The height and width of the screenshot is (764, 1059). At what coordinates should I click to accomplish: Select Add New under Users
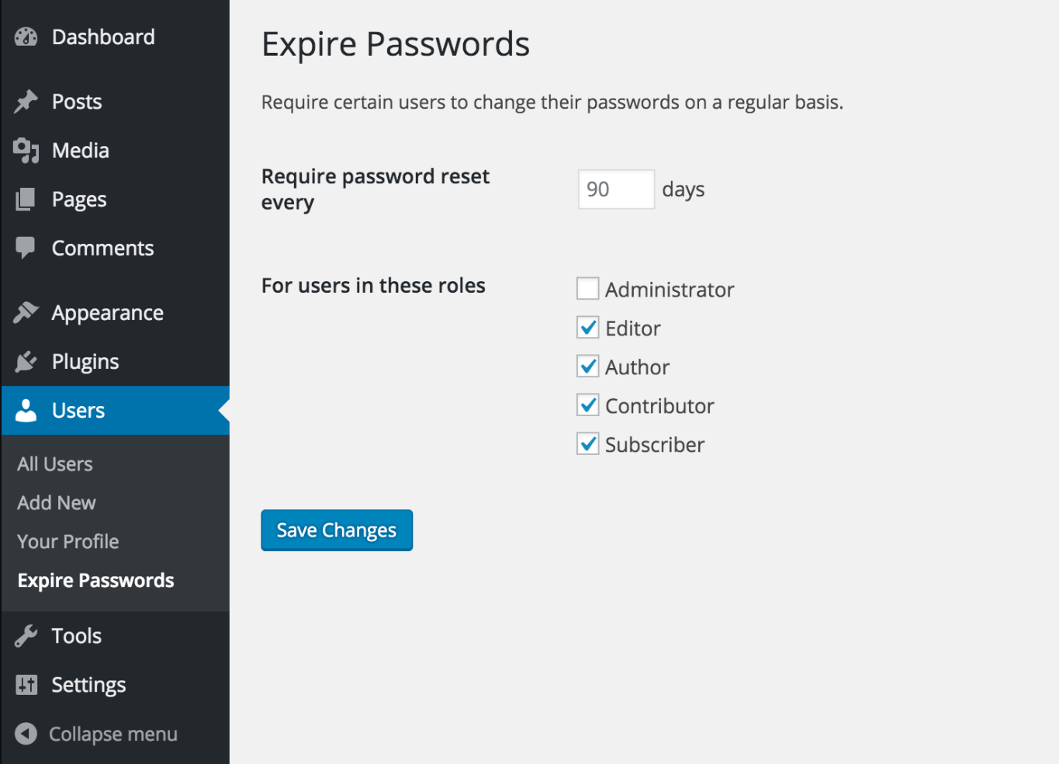pos(57,503)
